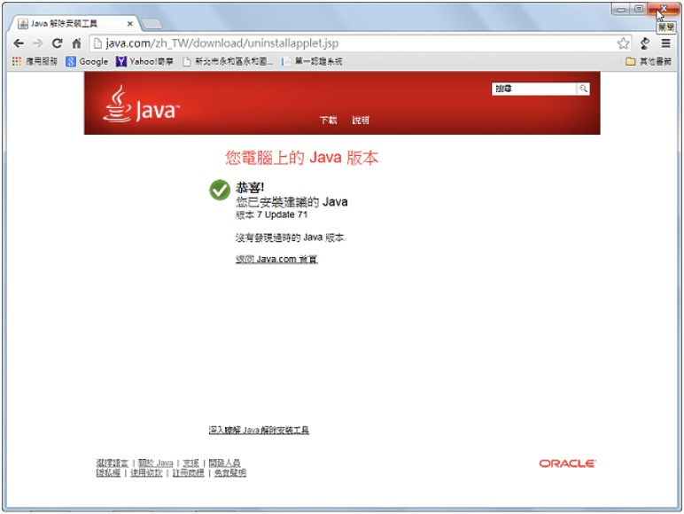The image size is (684, 514).
Task: Click the Java logo in the header
Action: point(141,105)
